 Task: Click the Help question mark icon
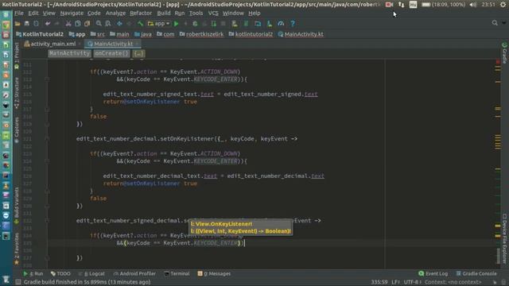[293, 23]
